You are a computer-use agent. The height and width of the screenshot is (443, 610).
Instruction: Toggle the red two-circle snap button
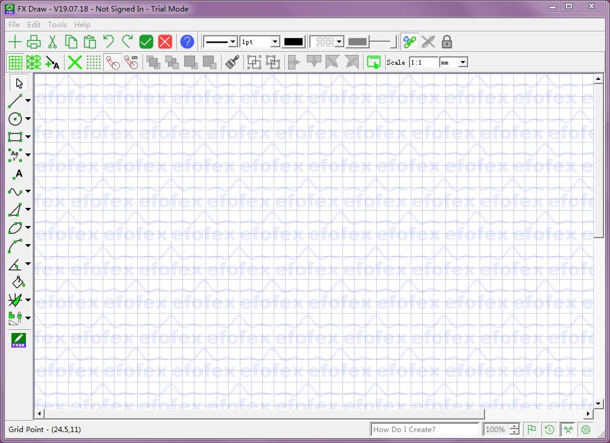(112, 62)
